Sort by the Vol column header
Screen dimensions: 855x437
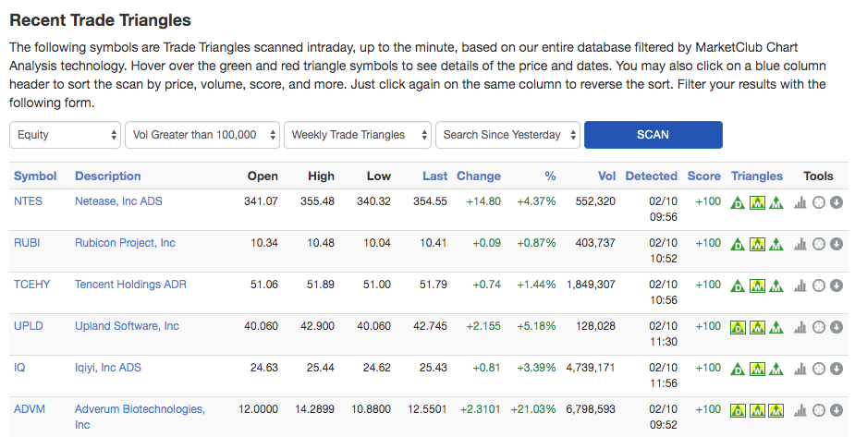[606, 176]
